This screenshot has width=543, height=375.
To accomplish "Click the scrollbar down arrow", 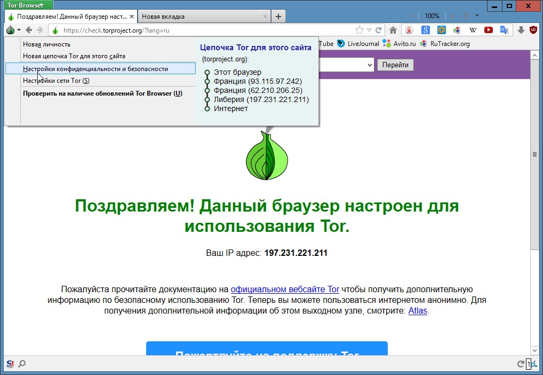I will click(534, 351).
